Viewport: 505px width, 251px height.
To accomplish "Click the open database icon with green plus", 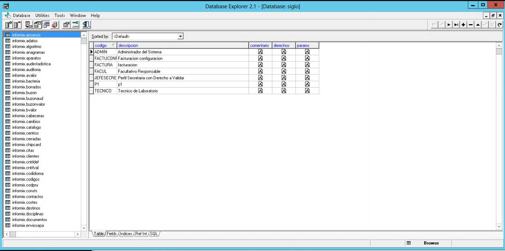I will point(8,25).
